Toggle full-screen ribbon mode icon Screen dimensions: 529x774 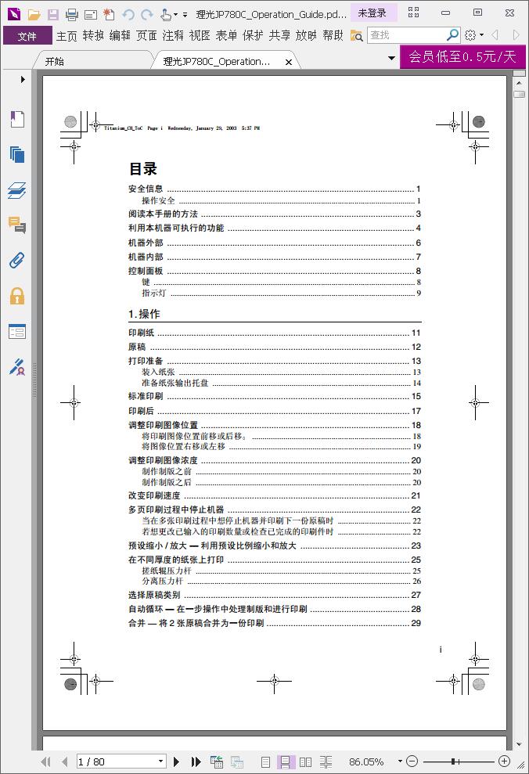(413, 13)
